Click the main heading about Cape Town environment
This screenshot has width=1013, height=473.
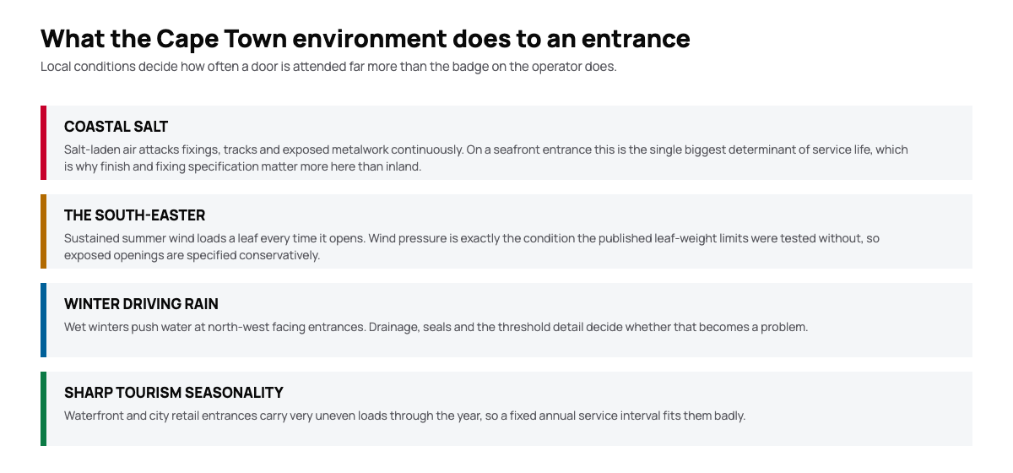pyautogui.click(x=366, y=38)
